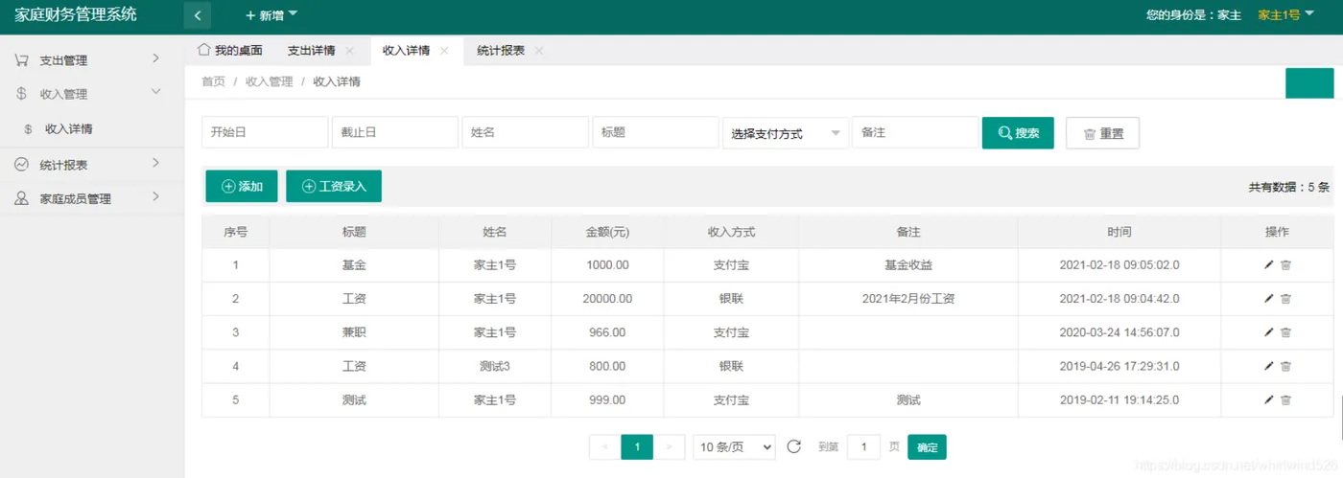1343x478 pixels.
Task: Click the home icon on 我的桌面 tab
Action: pos(202,50)
